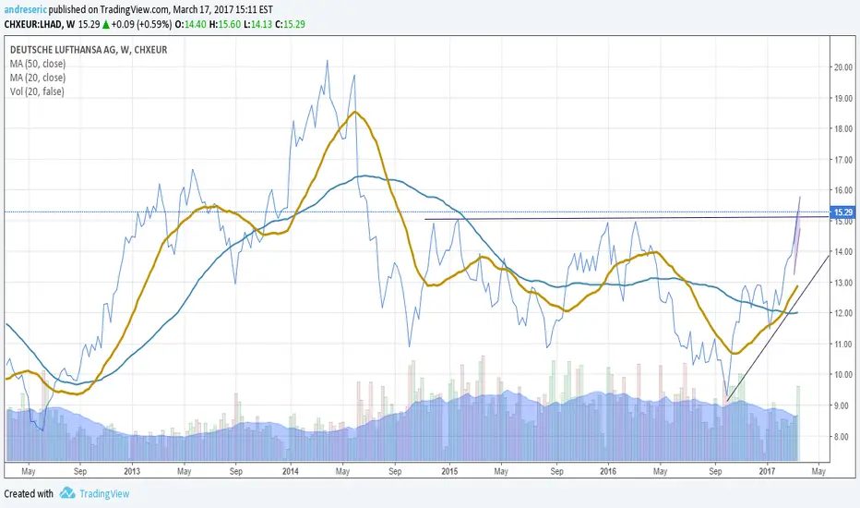Screen dimensions: 860x508
Task: Click the 2013 time axis label
Action: [132, 471]
